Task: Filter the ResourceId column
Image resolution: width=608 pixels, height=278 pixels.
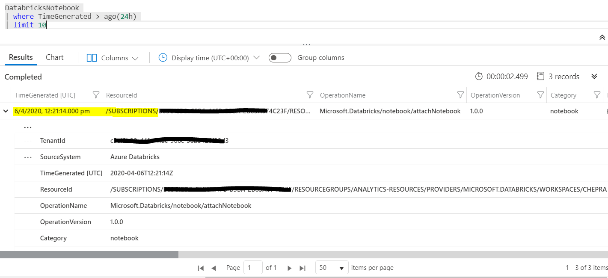Action: 310,95
